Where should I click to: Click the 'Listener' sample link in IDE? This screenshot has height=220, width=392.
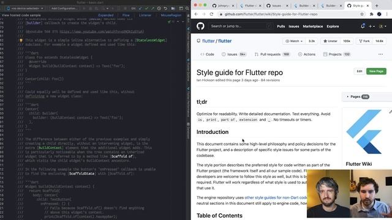[x=145, y=15]
